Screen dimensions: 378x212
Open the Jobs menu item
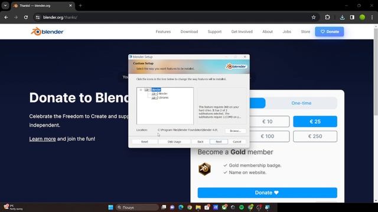pyautogui.click(x=287, y=31)
